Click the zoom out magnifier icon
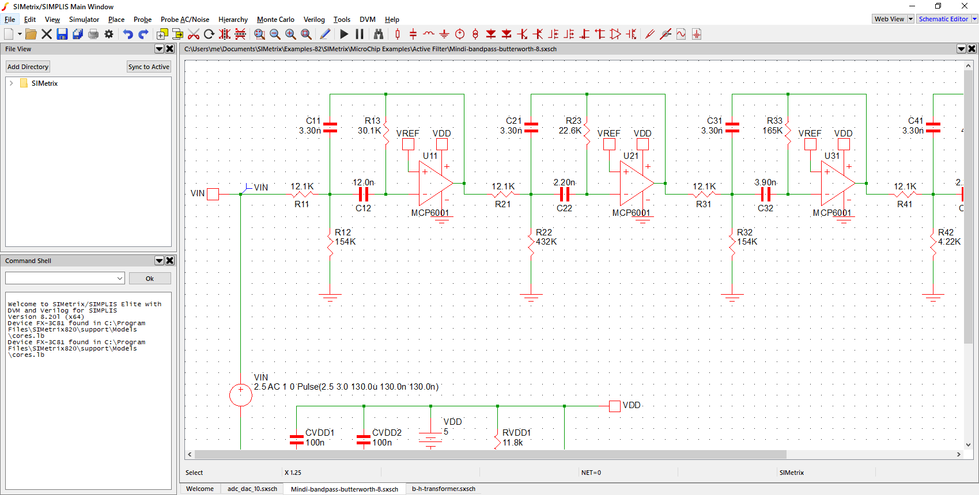Image resolution: width=979 pixels, height=495 pixels. pyautogui.click(x=275, y=34)
